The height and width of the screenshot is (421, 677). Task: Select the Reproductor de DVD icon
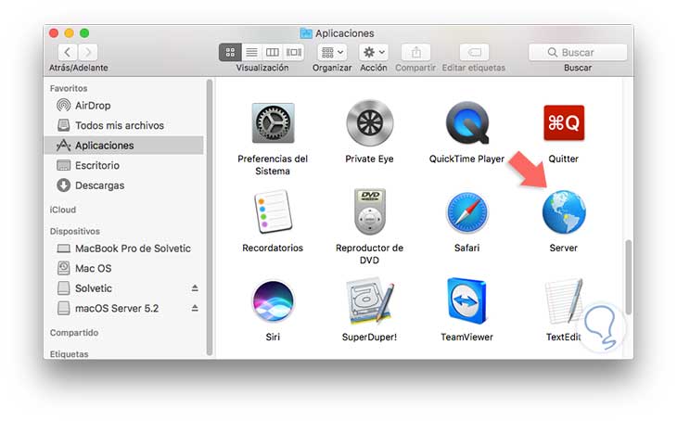(x=370, y=211)
